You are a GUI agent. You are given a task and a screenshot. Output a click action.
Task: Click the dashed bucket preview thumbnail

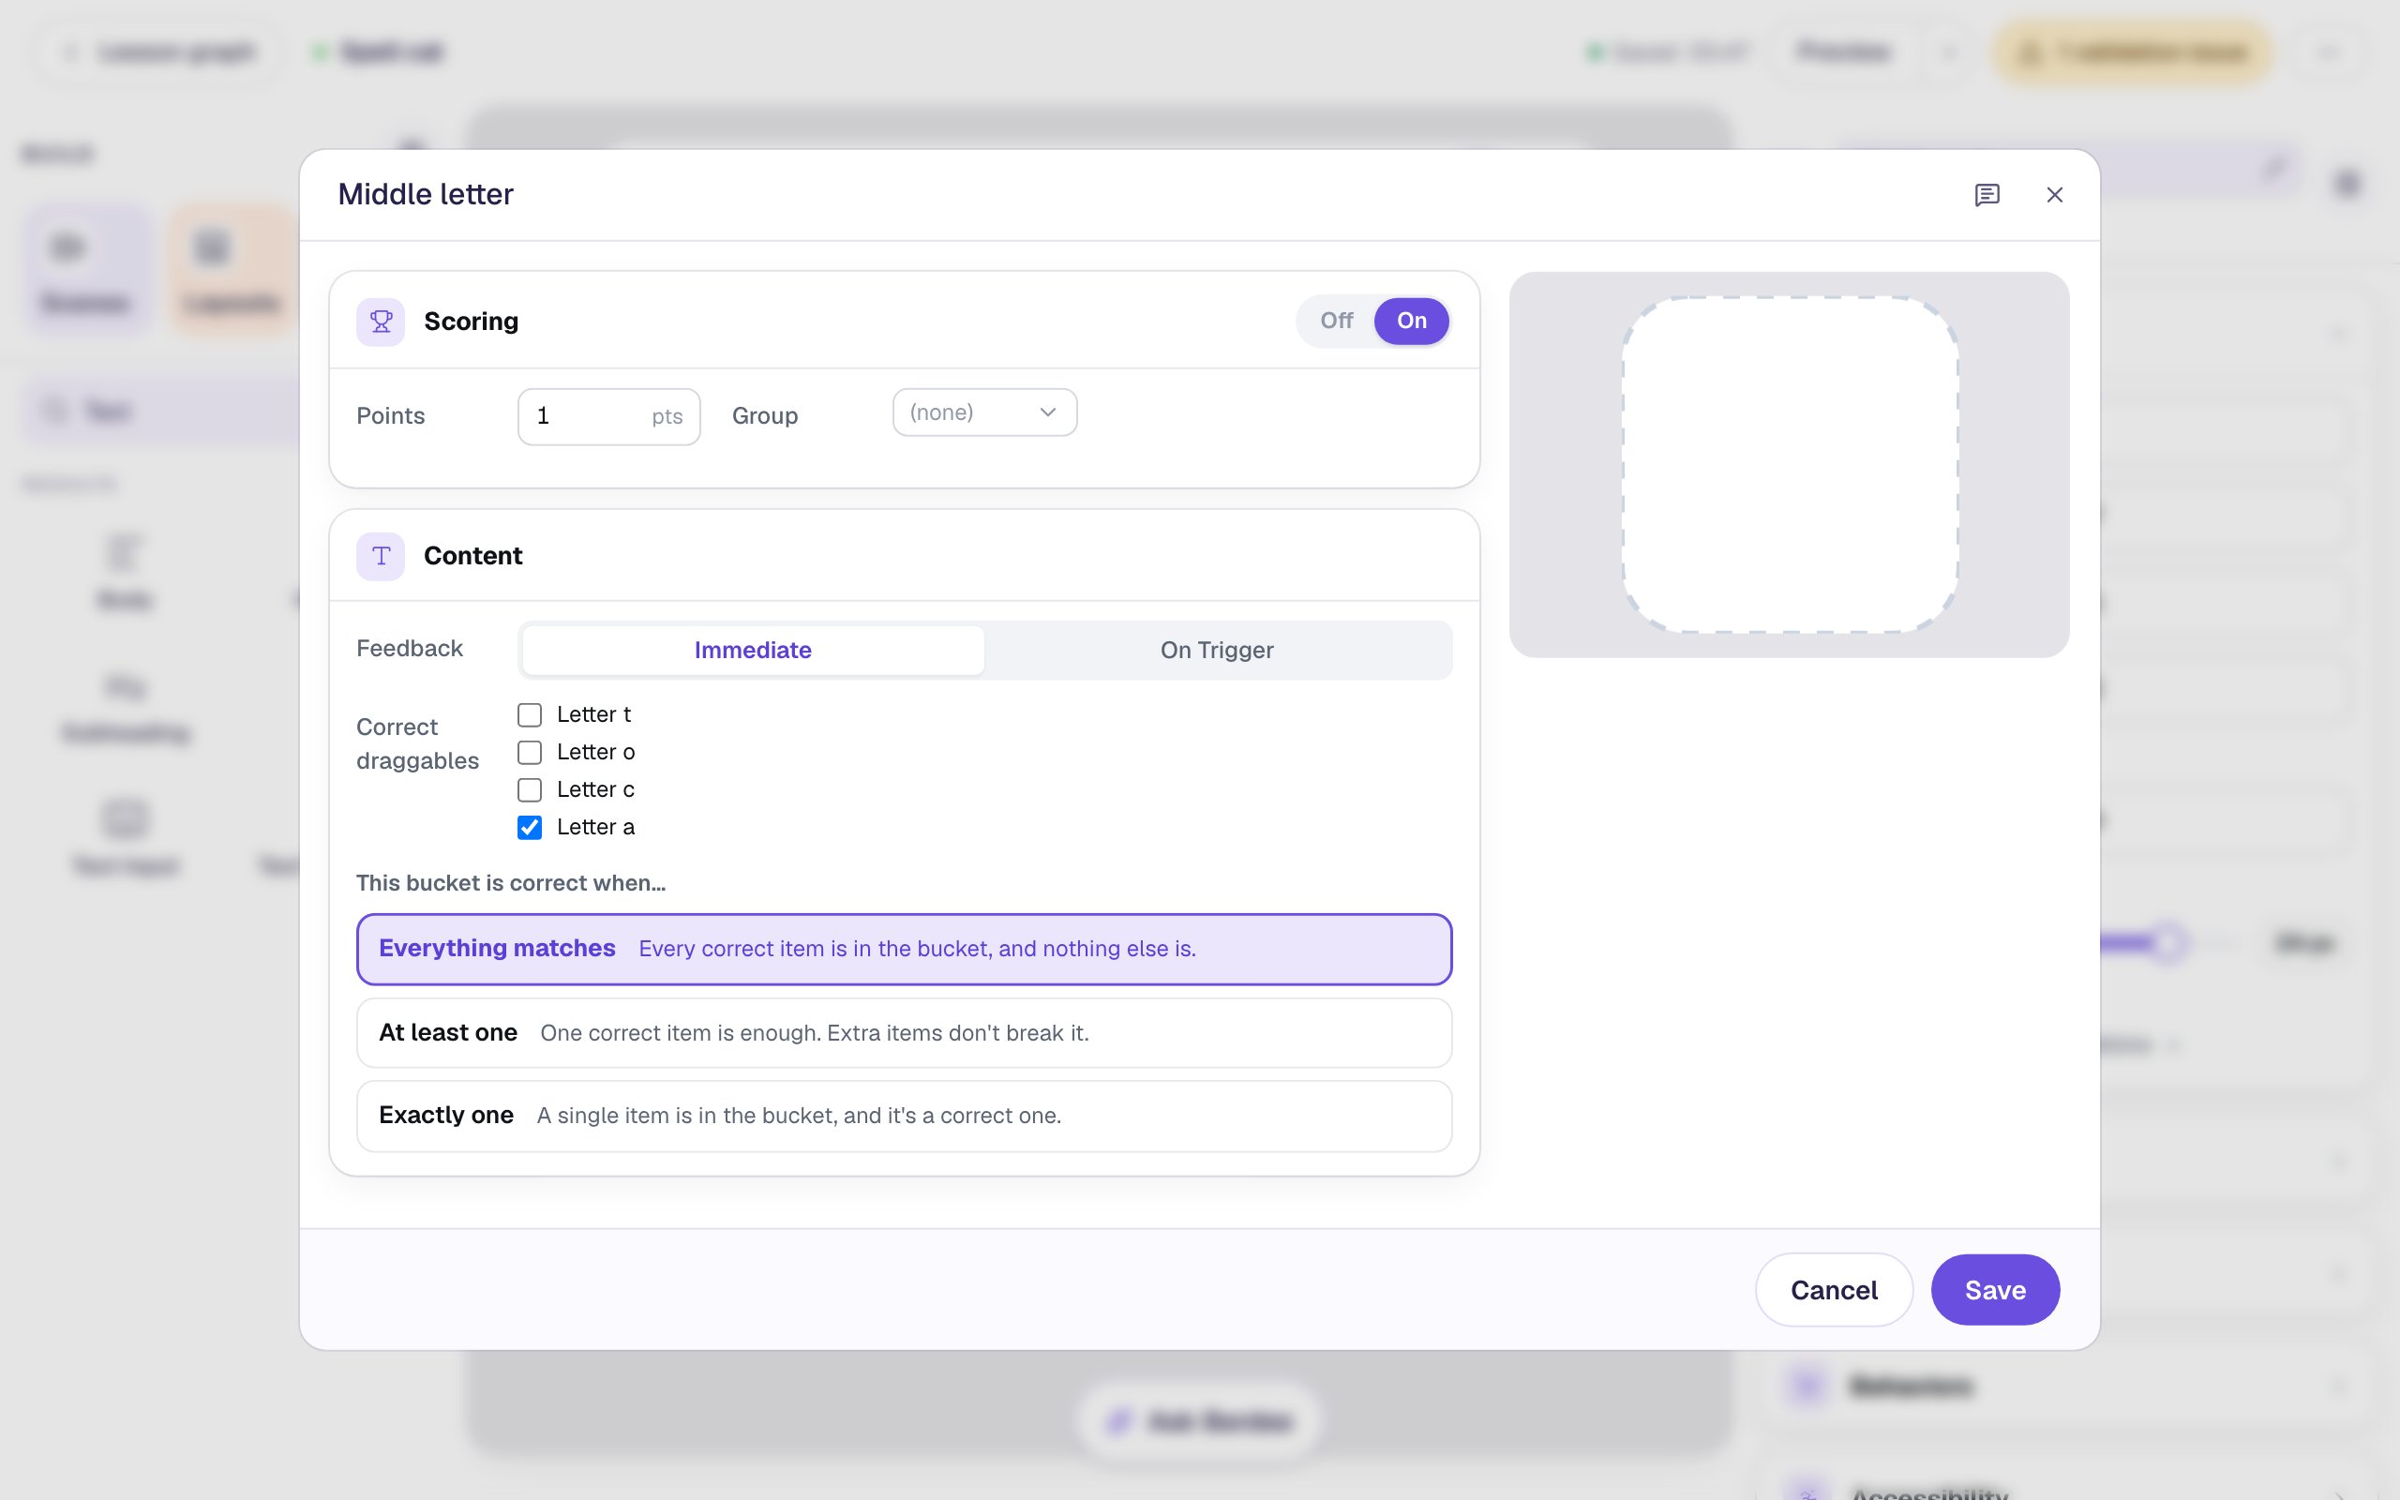1790,464
